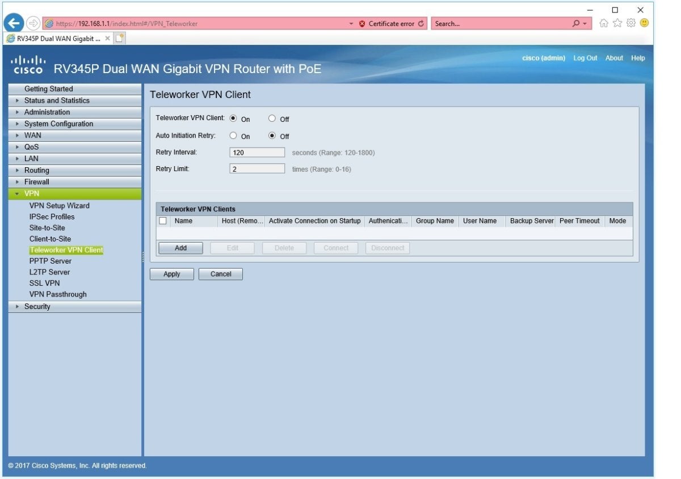Open SSL VPN page
The image size is (681, 479).
44,283
